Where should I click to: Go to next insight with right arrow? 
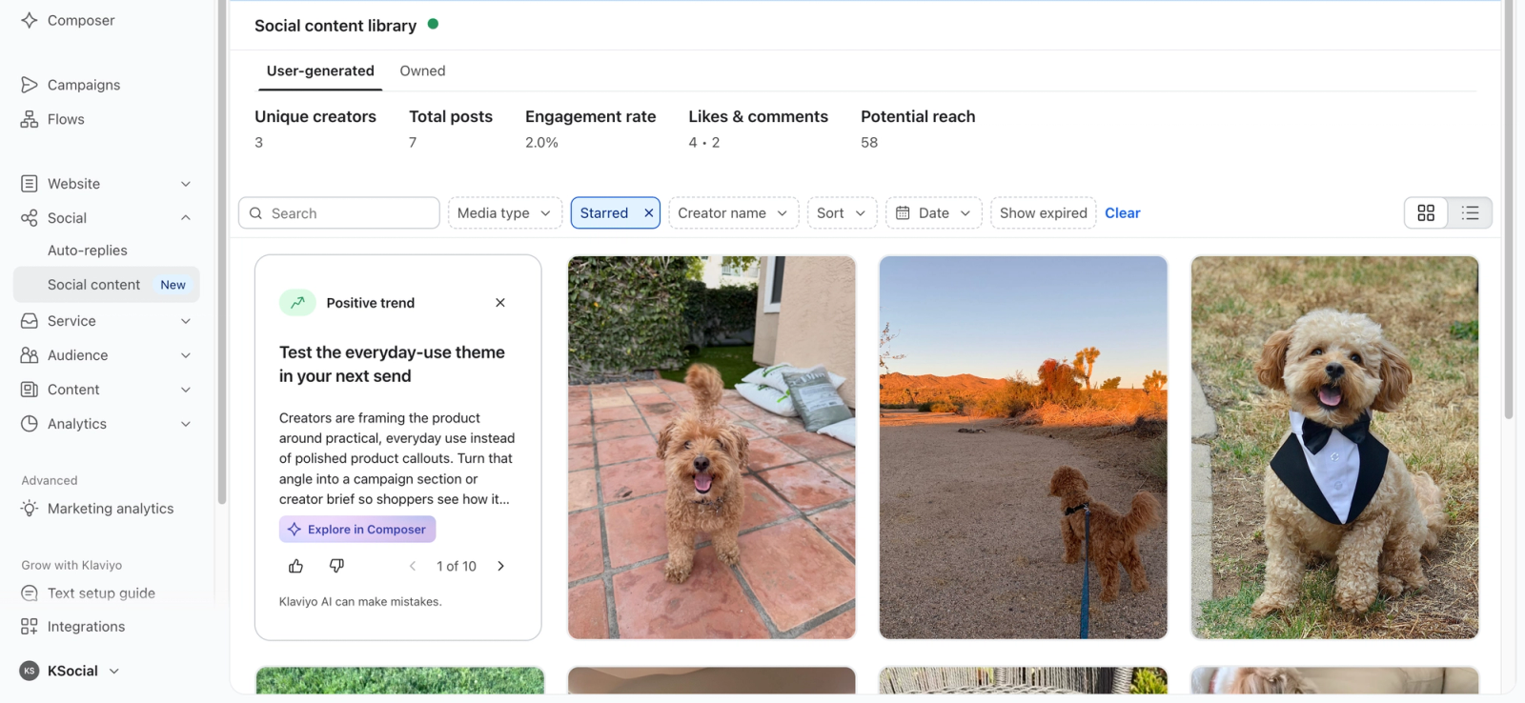[x=501, y=566]
